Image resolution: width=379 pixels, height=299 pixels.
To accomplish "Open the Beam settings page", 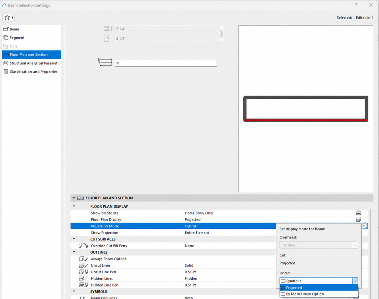I will pos(31,29).
